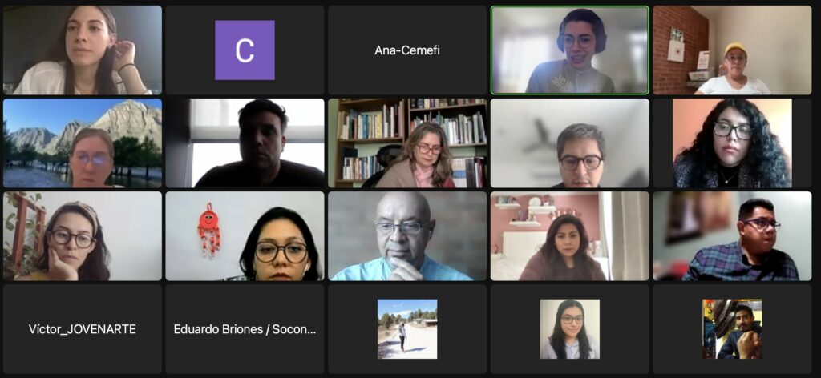Select video with brick wall background
821x378 pixels.
pos(732,50)
